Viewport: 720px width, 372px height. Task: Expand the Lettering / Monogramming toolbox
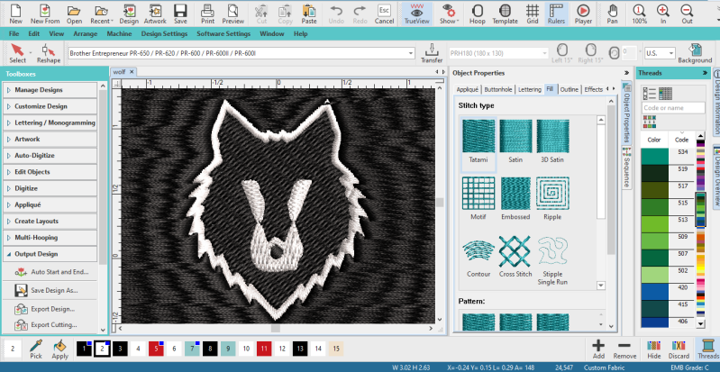[x=54, y=122]
